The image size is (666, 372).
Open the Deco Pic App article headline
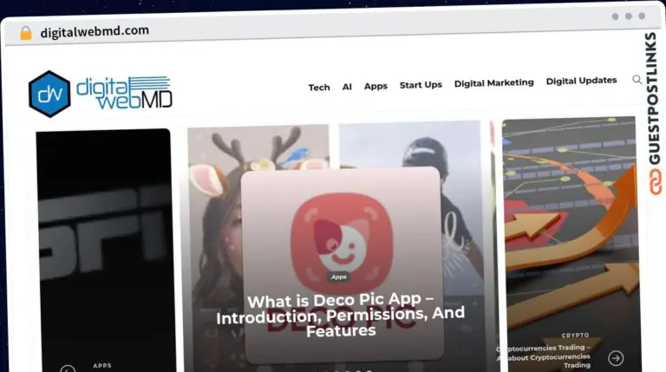coord(340,315)
